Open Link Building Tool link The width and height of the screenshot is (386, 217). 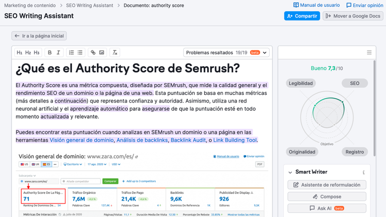[235, 140]
